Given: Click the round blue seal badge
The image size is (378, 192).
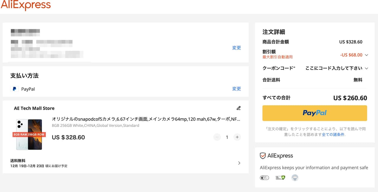Looking at the screenshot, I should click(x=295, y=178).
